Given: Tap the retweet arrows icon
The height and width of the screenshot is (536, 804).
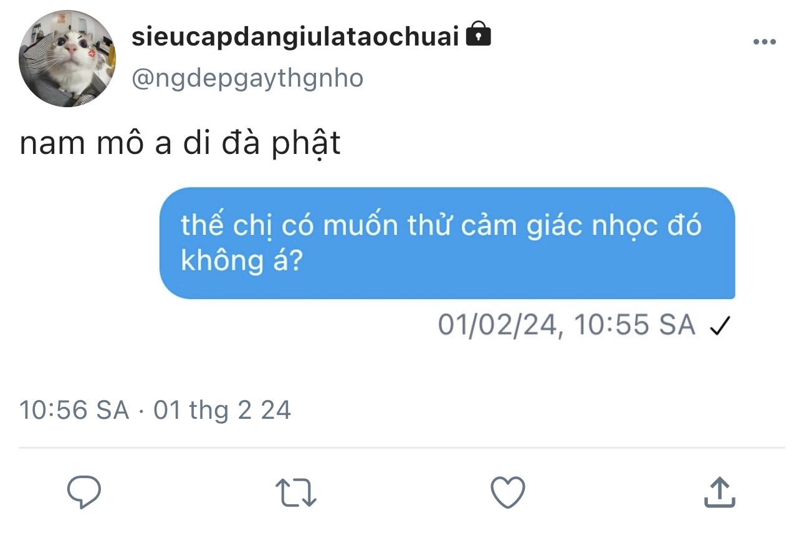Looking at the screenshot, I should point(296,492).
